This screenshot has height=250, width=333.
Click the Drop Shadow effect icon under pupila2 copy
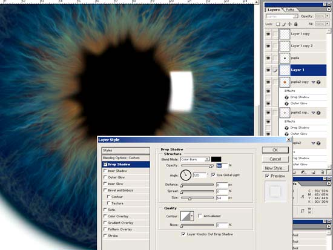tap(286, 97)
